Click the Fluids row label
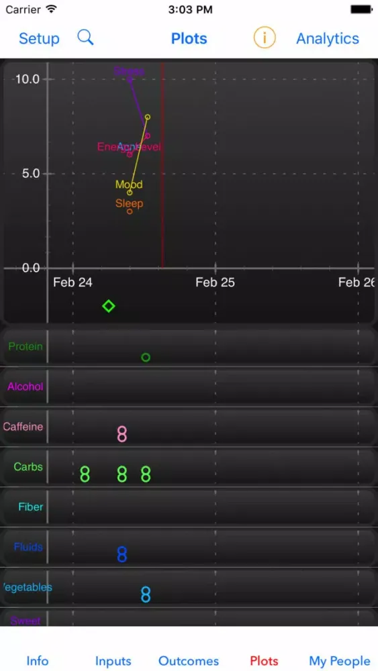Viewport: 378px width, 671px height. pos(28,547)
